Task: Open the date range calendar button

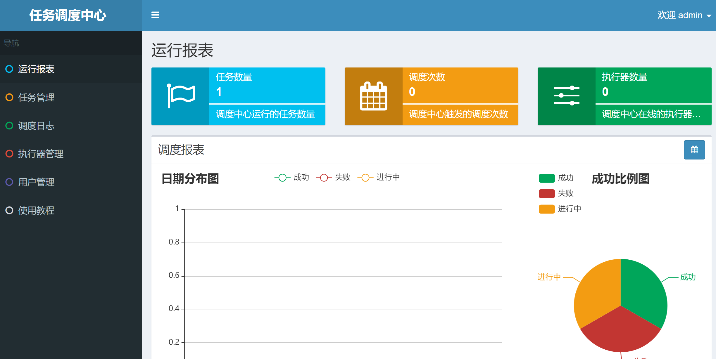Action: 694,150
